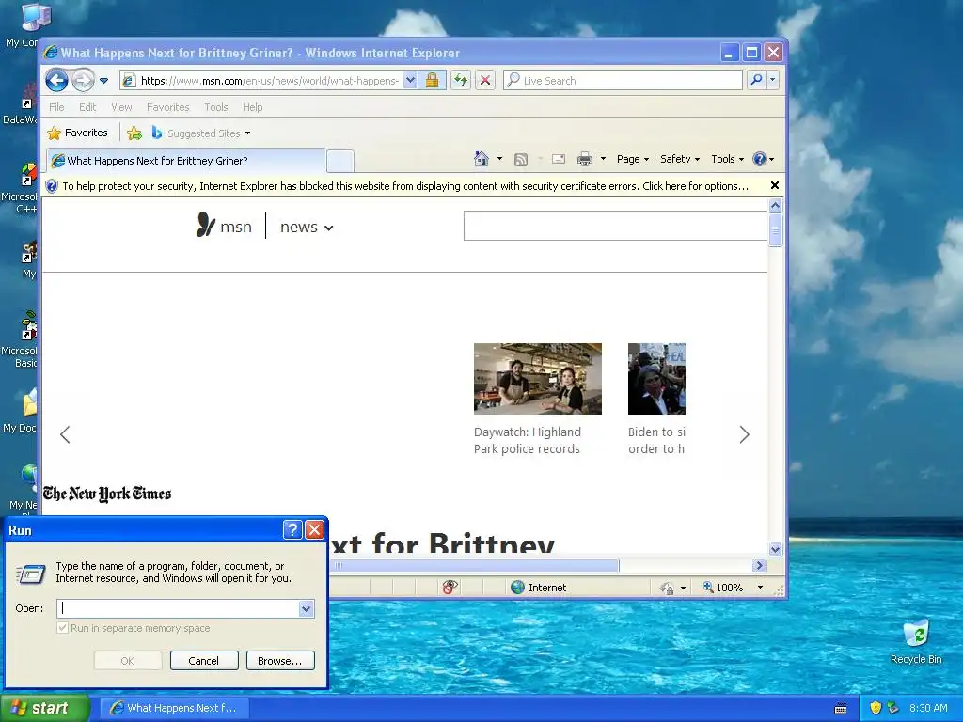This screenshot has width=963, height=722.
Task: Open the Windows start menu
Action: (44, 708)
